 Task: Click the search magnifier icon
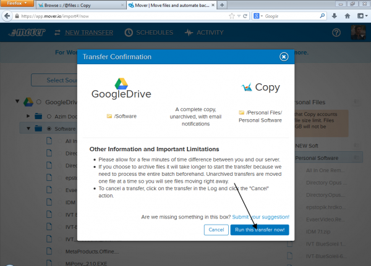[x=322, y=16]
